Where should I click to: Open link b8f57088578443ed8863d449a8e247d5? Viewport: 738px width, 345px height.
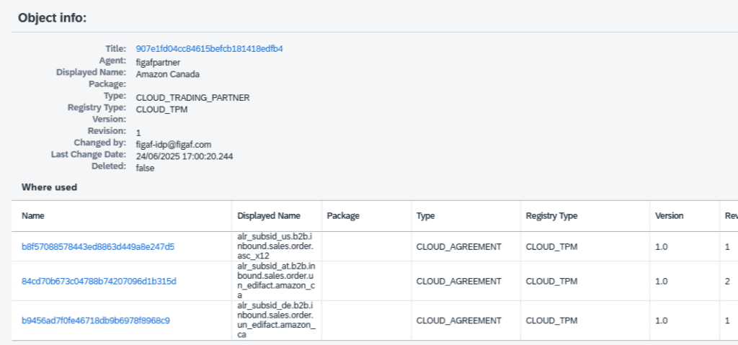(98, 246)
